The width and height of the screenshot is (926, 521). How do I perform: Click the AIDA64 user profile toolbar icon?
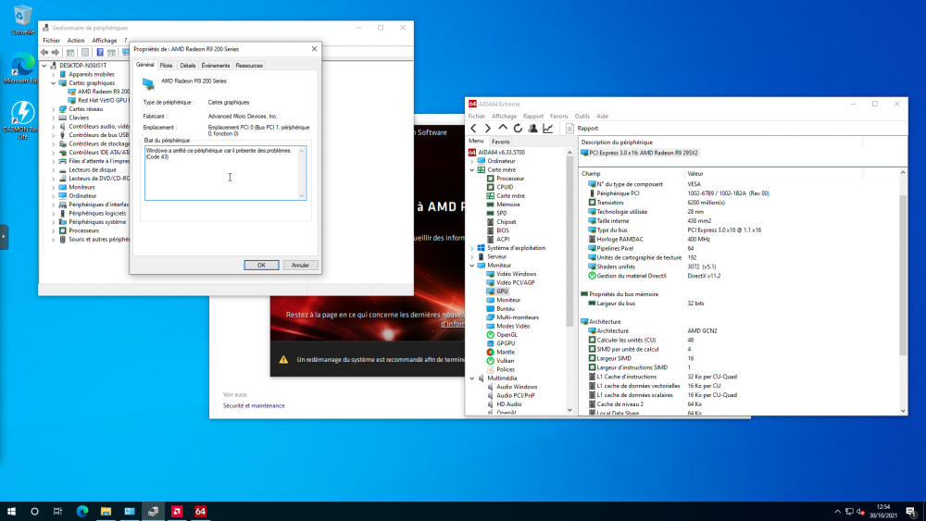point(532,128)
